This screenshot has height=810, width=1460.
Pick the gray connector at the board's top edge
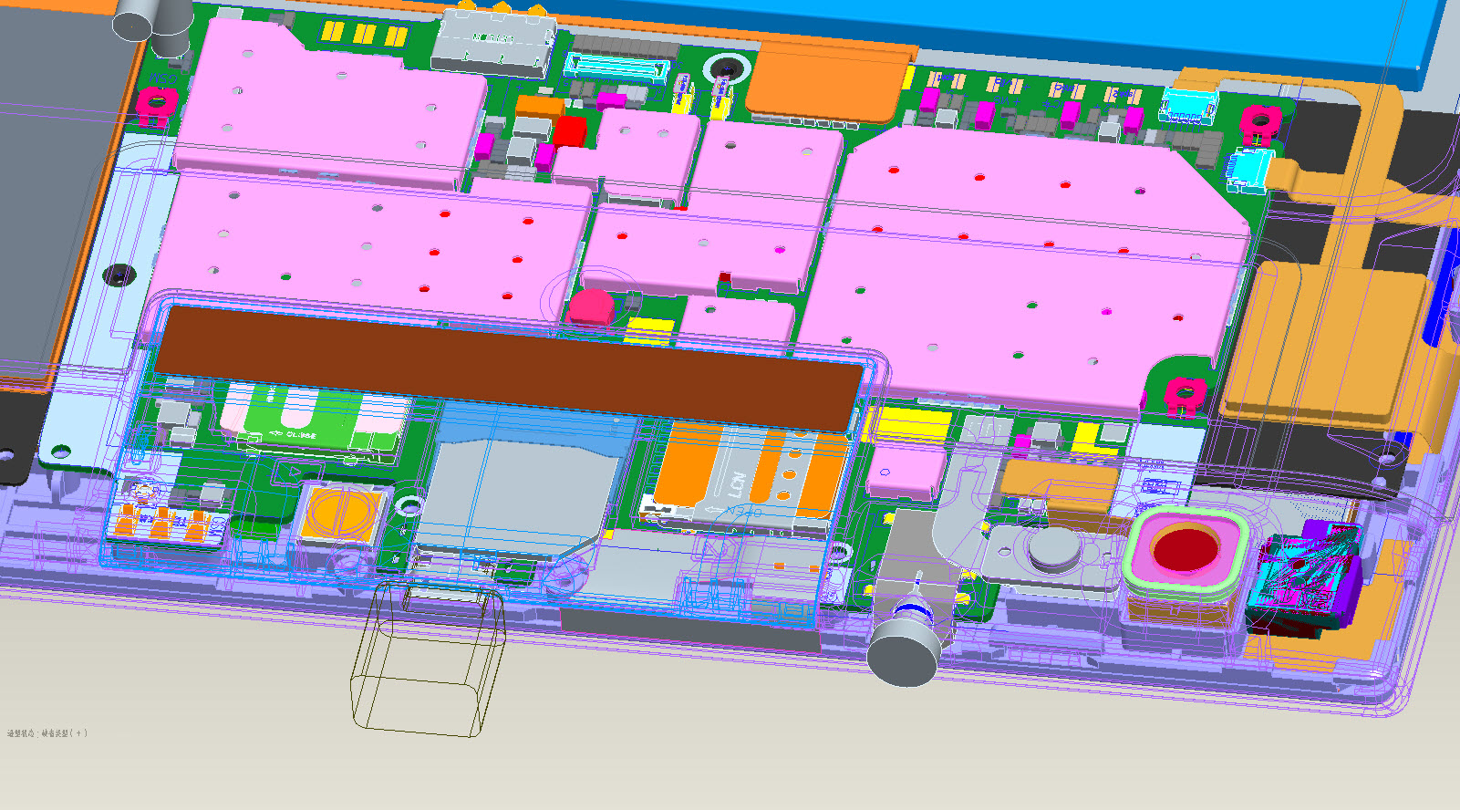(492, 44)
